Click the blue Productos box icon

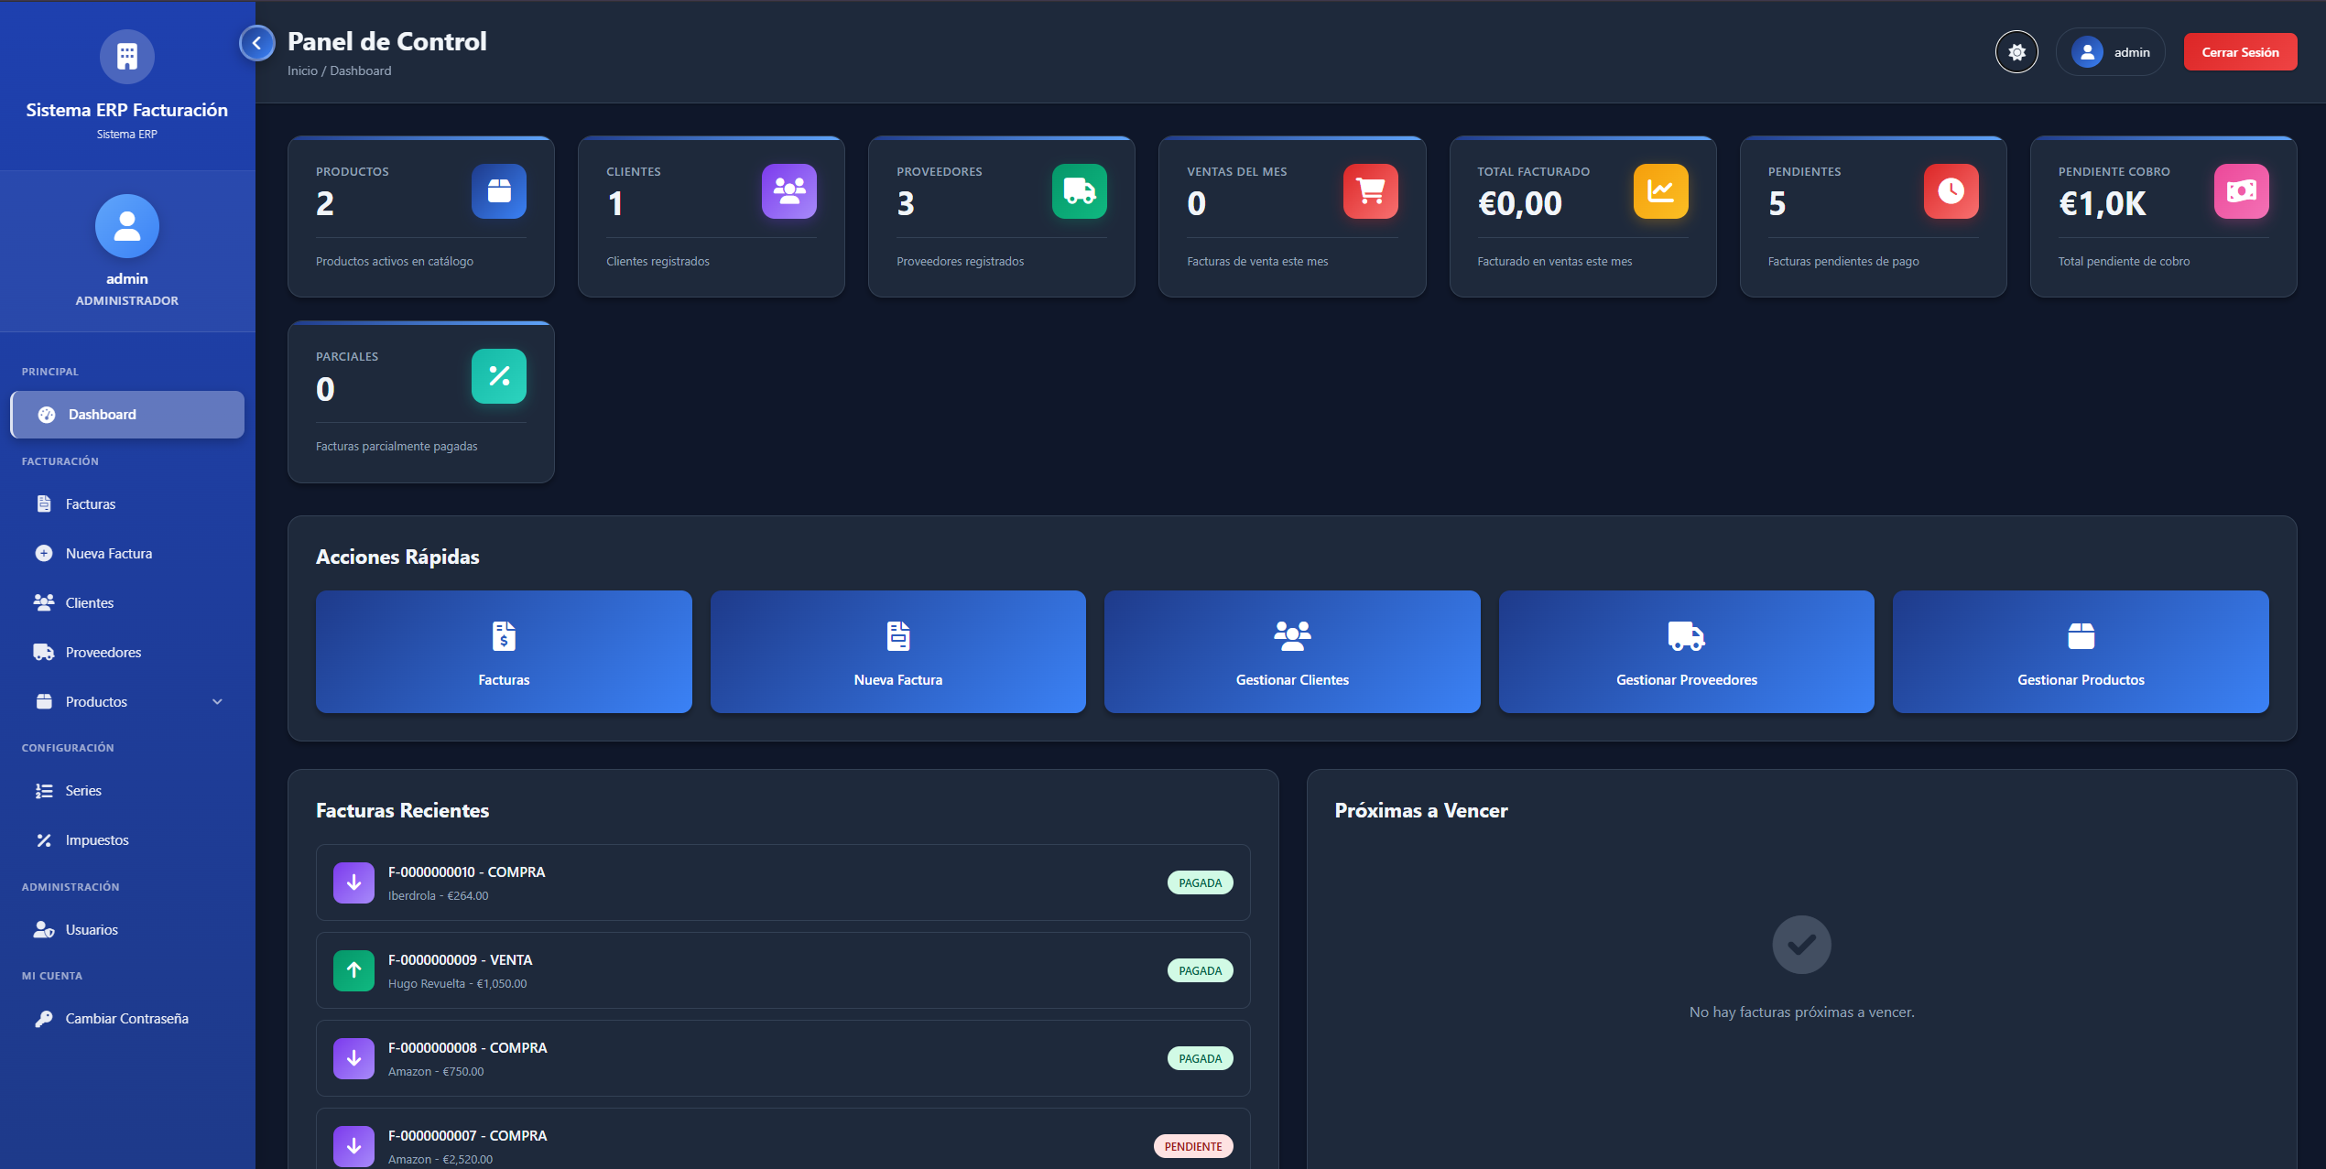point(498,191)
